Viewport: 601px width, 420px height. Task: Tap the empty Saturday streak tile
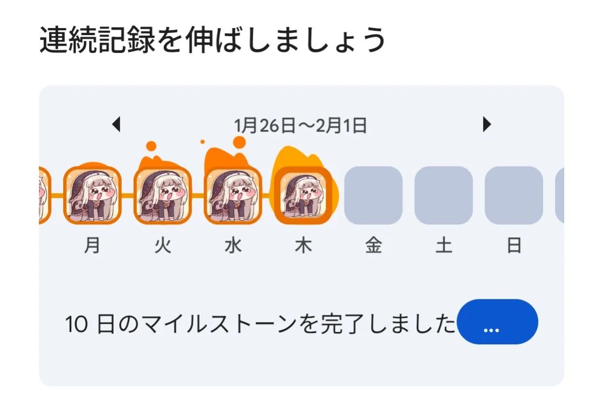point(444,195)
